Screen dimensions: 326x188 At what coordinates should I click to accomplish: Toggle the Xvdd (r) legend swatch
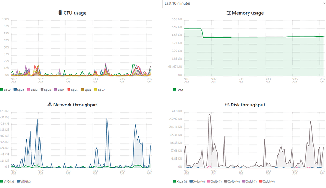tap(244, 181)
